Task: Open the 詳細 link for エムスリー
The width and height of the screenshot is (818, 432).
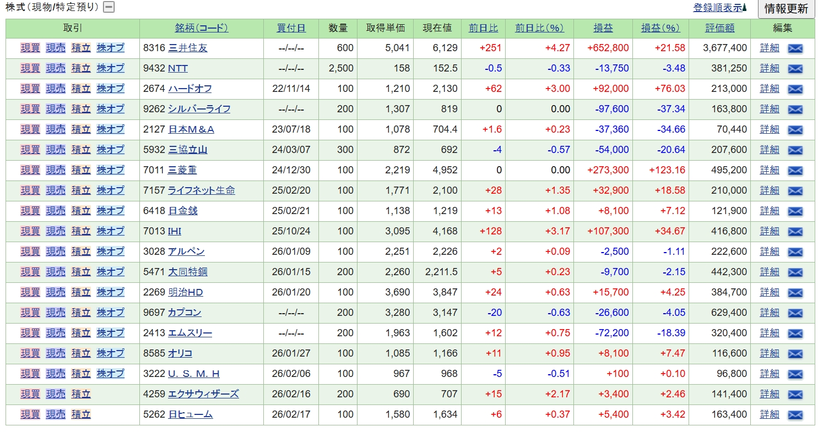Action: (770, 333)
